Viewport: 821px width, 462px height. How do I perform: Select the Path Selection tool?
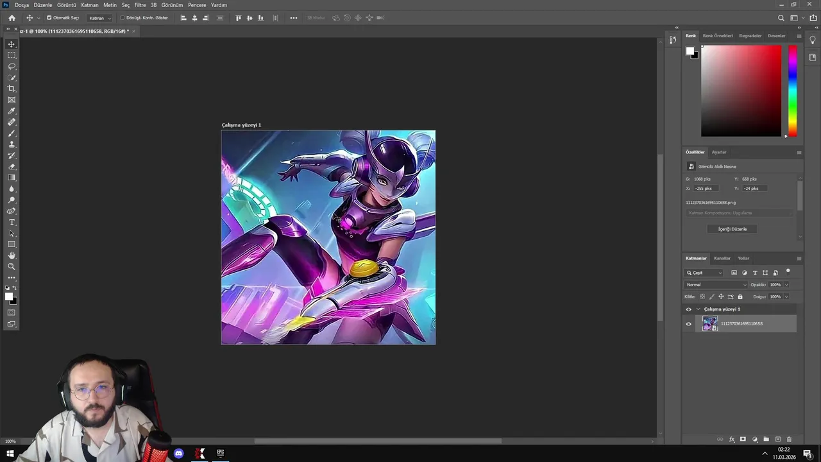pos(12,233)
